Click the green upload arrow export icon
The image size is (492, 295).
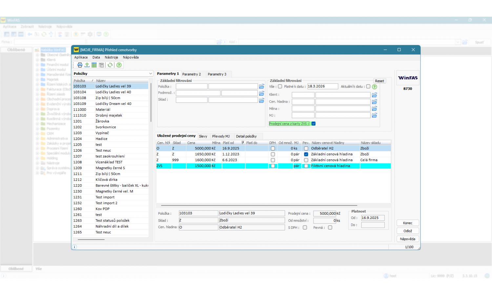(87, 65)
